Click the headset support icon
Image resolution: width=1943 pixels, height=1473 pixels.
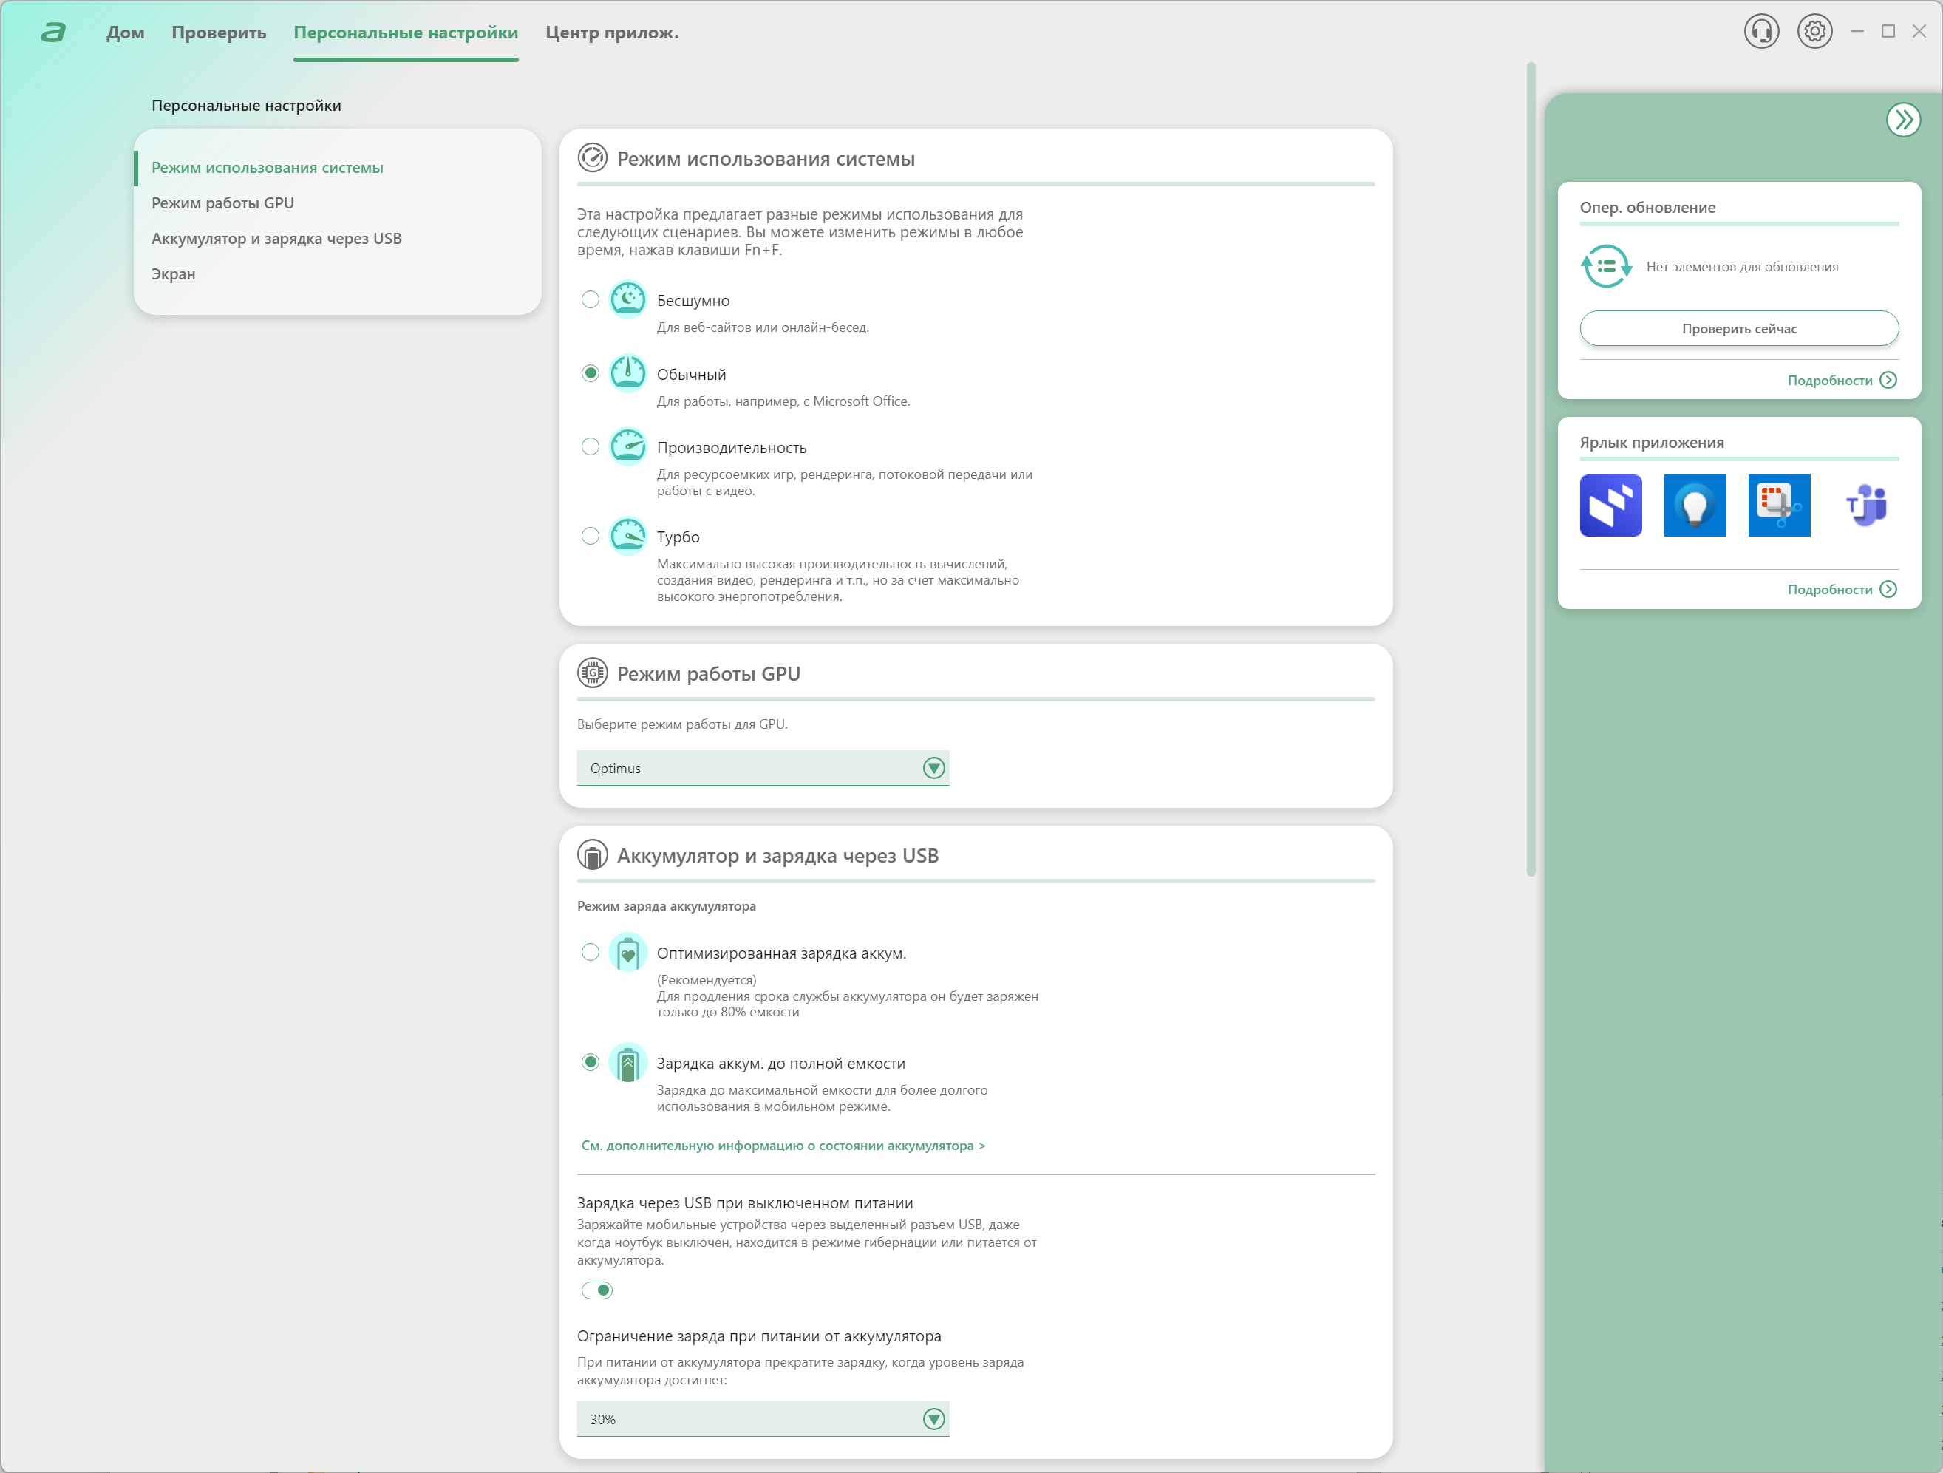pos(1760,33)
